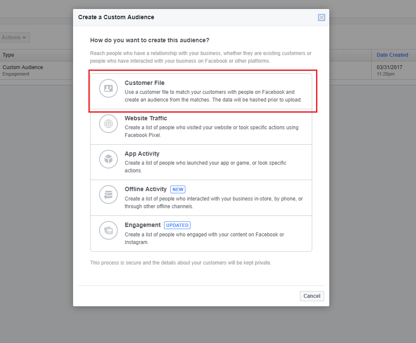
Task: Click the NEW badge beside Offline Activity
Action: 178,189
